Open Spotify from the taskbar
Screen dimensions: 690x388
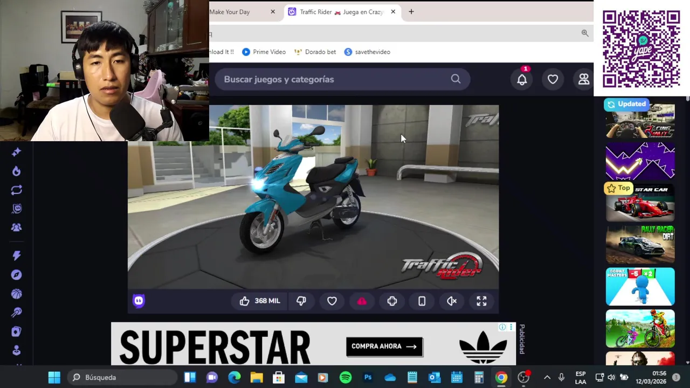346,377
